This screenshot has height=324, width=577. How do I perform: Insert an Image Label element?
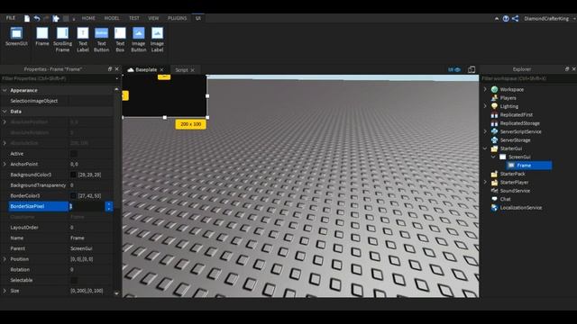(x=157, y=40)
